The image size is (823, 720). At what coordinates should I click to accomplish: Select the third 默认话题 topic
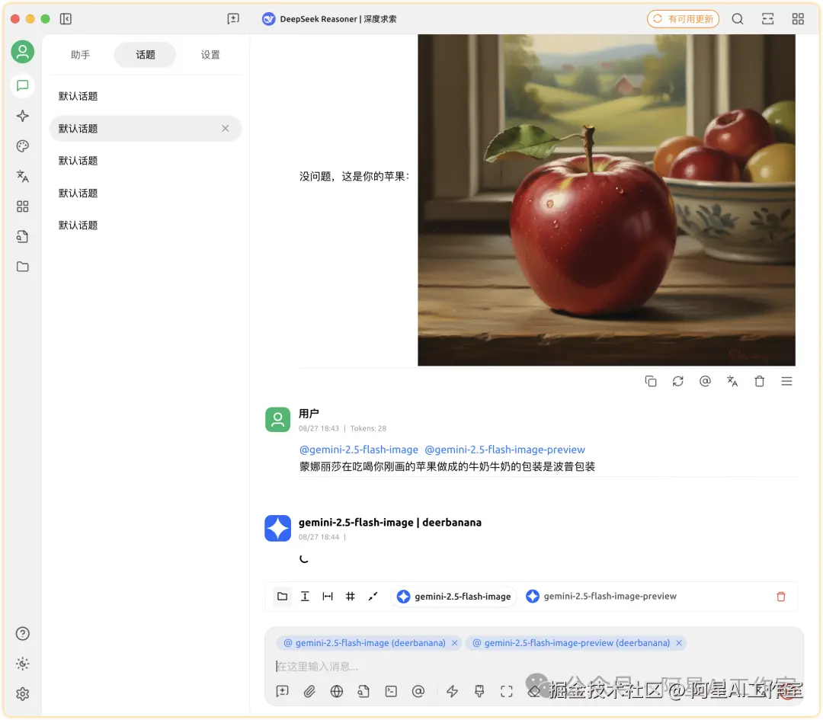(146, 161)
